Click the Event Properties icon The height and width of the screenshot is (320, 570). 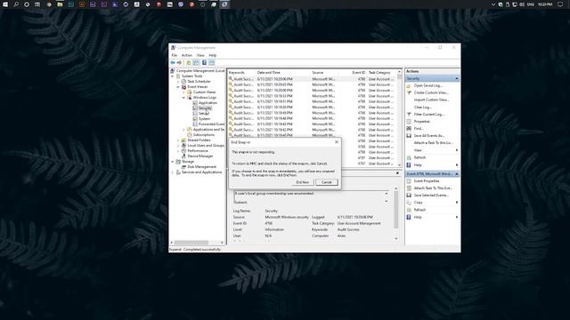409,181
